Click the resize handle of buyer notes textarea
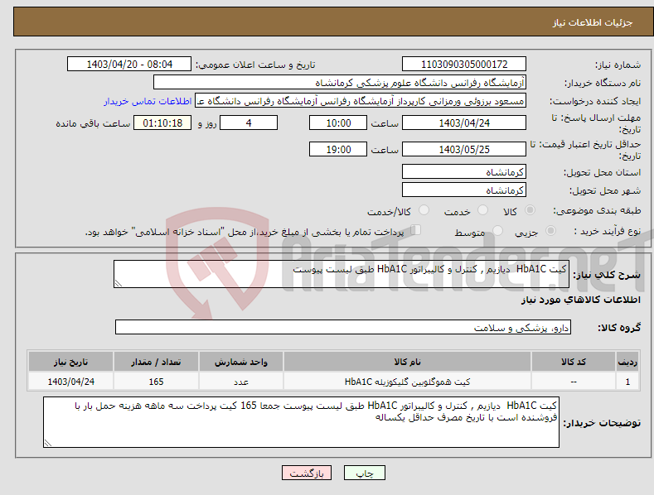The image size is (654, 495). [x=48, y=444]
